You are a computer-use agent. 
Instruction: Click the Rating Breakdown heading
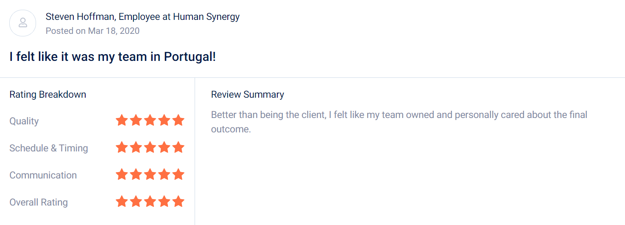[x=48, y=94]
